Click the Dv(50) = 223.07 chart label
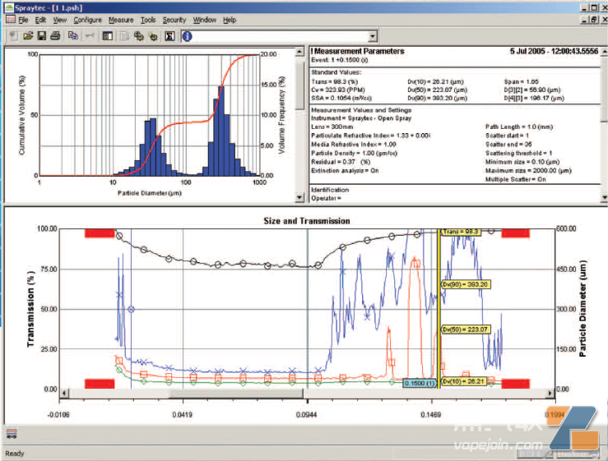The width and height of the screenshot is (608, 461). pos(466,330)
